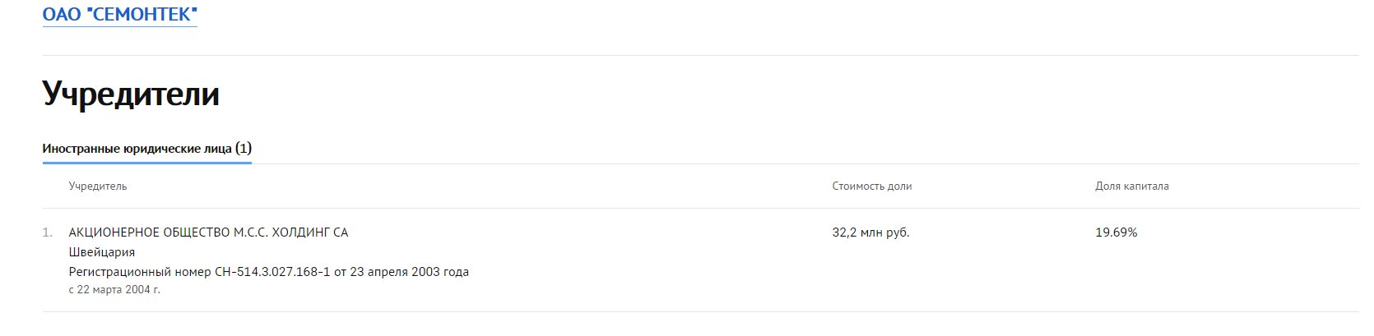This screenshot has width=1374, height=336.
Task: Click the row number "1."
Action: click(x=48, y=233)
